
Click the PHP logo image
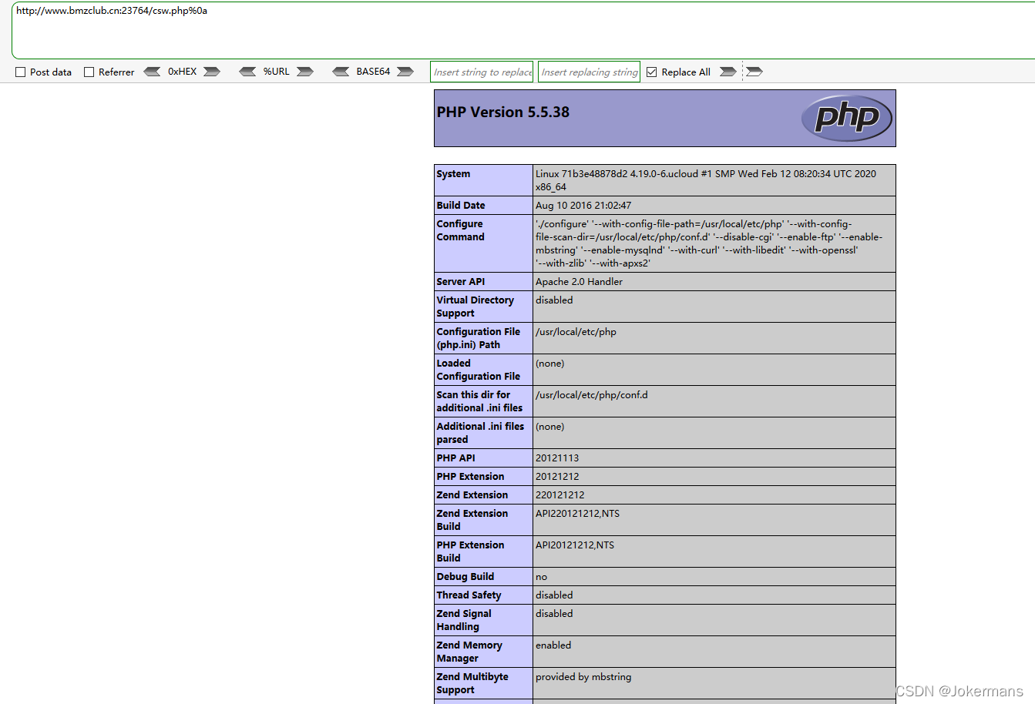click(x=846, y=118)
